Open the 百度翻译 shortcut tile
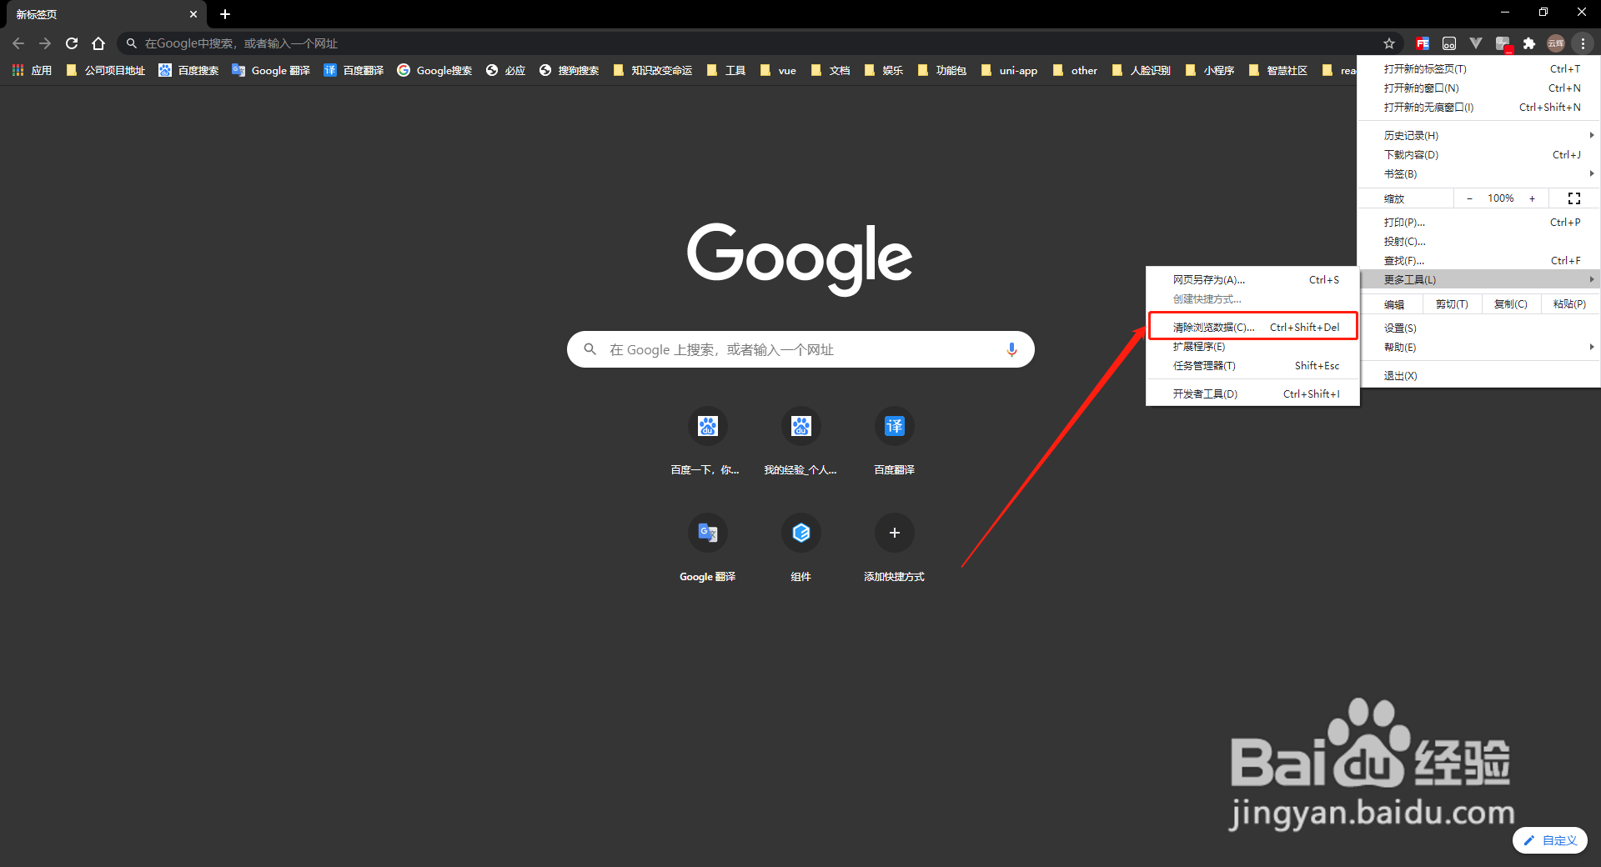Image resolution: width=1601 pixels, height=867 pixels. (x=894, y=442)
